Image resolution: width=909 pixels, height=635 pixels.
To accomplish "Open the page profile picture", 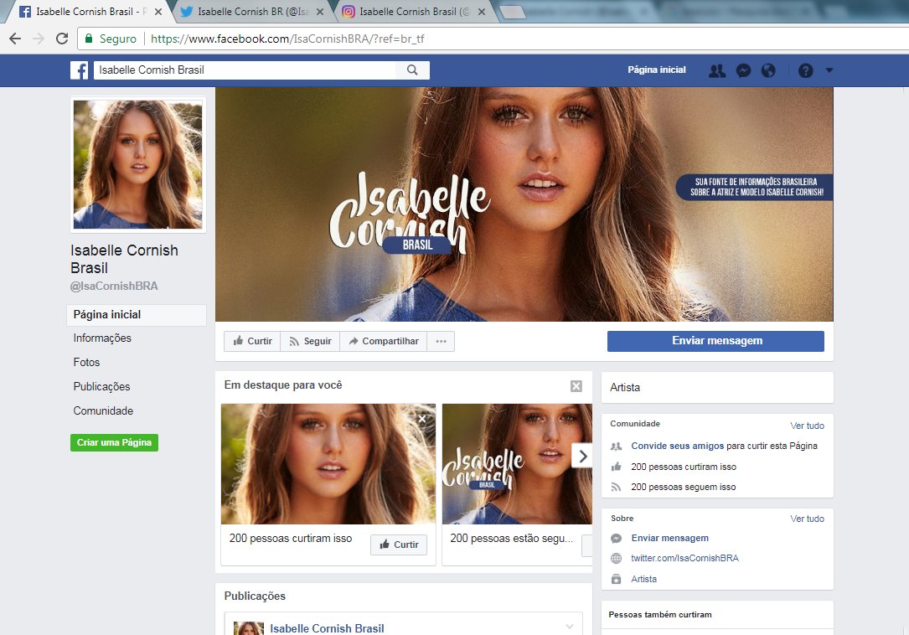I will (x=138, y=165).
